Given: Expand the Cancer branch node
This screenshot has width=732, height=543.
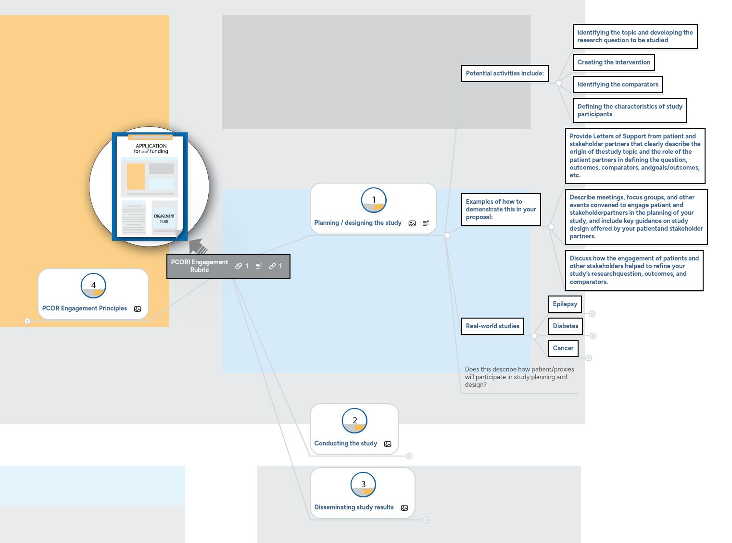Looking at the screenshot, I should pyautogui.click(x=589, y=358).
